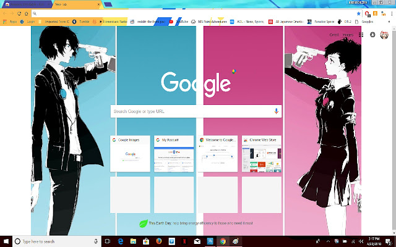Screen dimensions: 396x247
Task: Open the Paint app on the taskbar
Action: 236,241
